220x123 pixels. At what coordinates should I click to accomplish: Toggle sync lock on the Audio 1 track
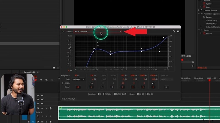point(38,108)
